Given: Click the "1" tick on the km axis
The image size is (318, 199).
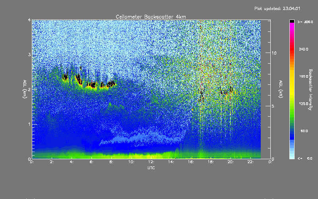Looking at the screenshot, I should 29,124.
